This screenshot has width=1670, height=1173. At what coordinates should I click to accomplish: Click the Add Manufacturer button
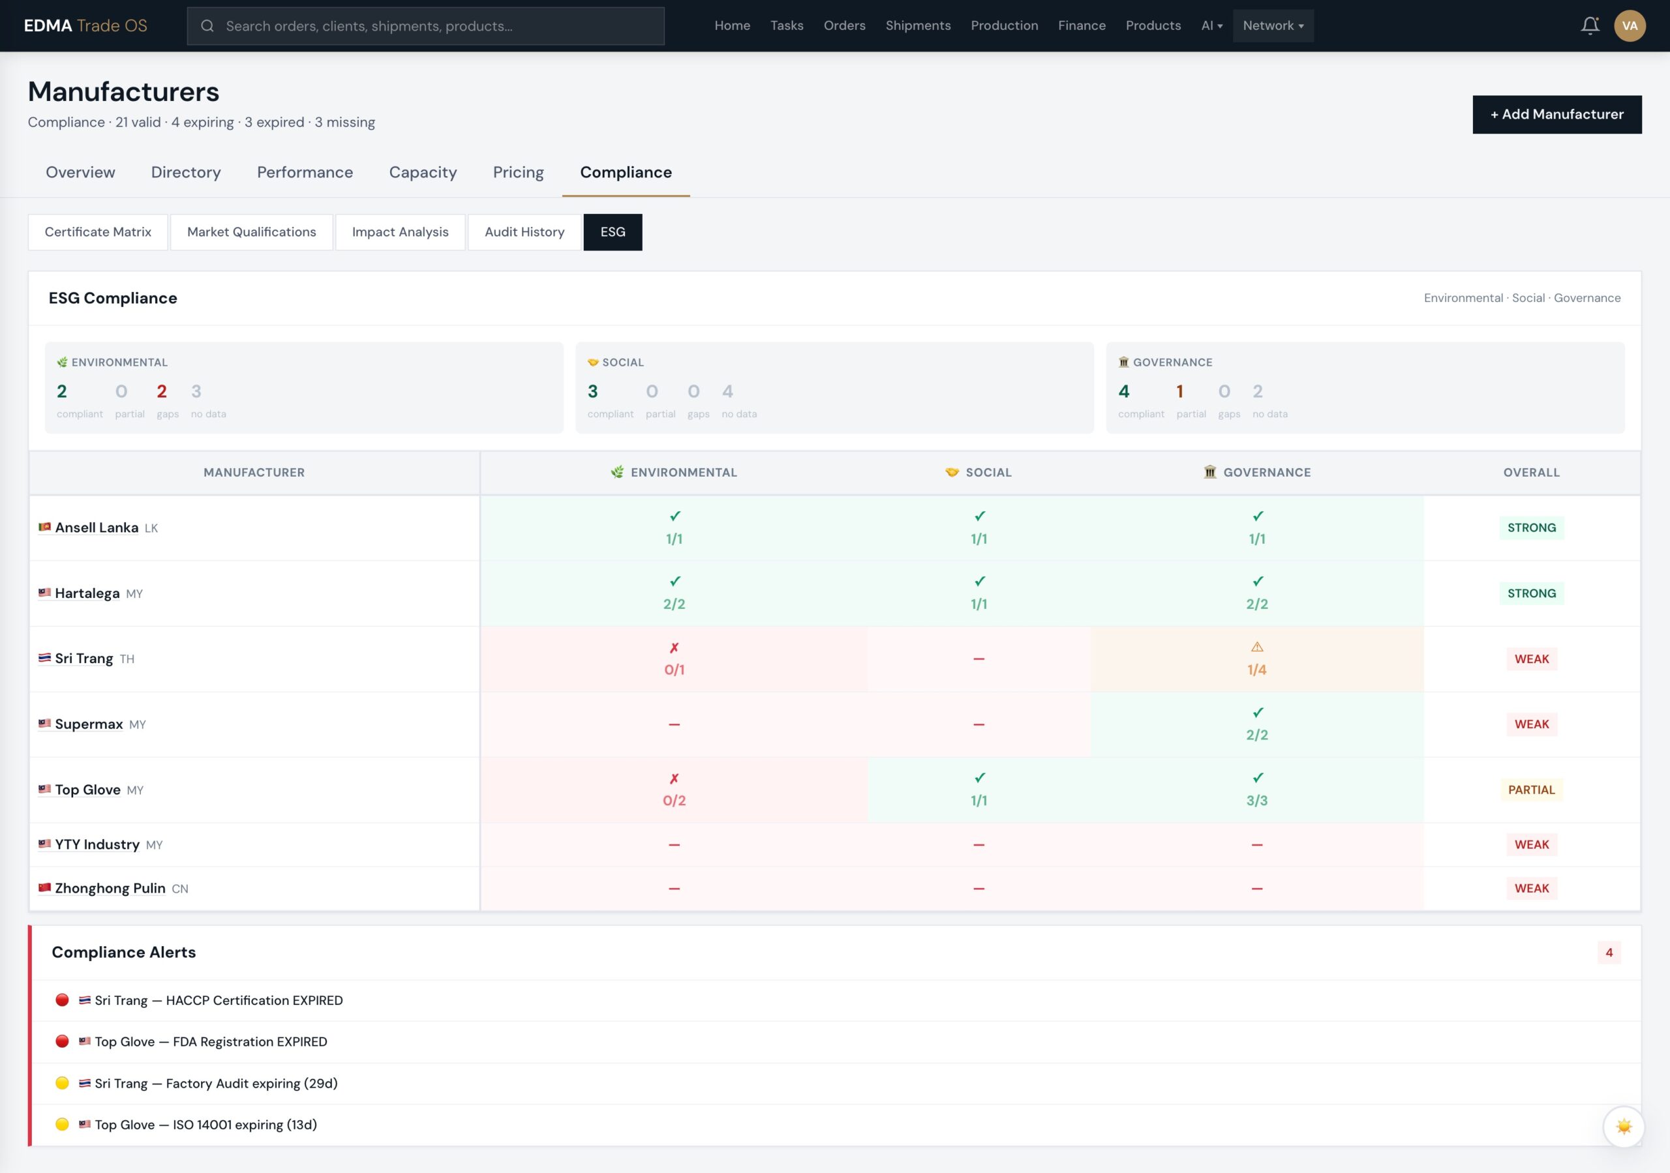click(1556, 114)
